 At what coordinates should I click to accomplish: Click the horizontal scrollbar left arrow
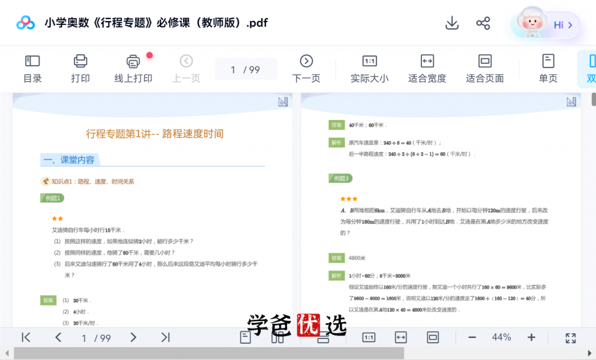point(6,353)
